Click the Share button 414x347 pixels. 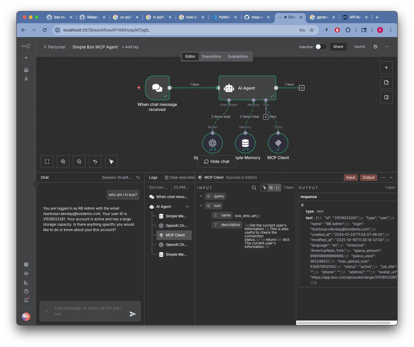pos(338,47)
